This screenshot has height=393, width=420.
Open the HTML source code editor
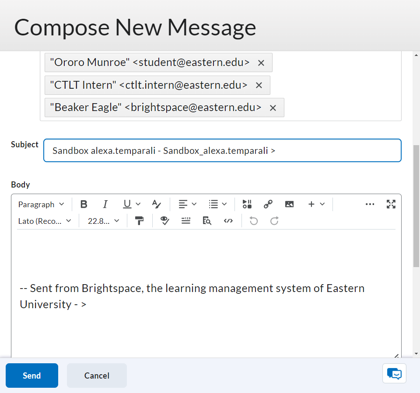(x=228, y=221)
